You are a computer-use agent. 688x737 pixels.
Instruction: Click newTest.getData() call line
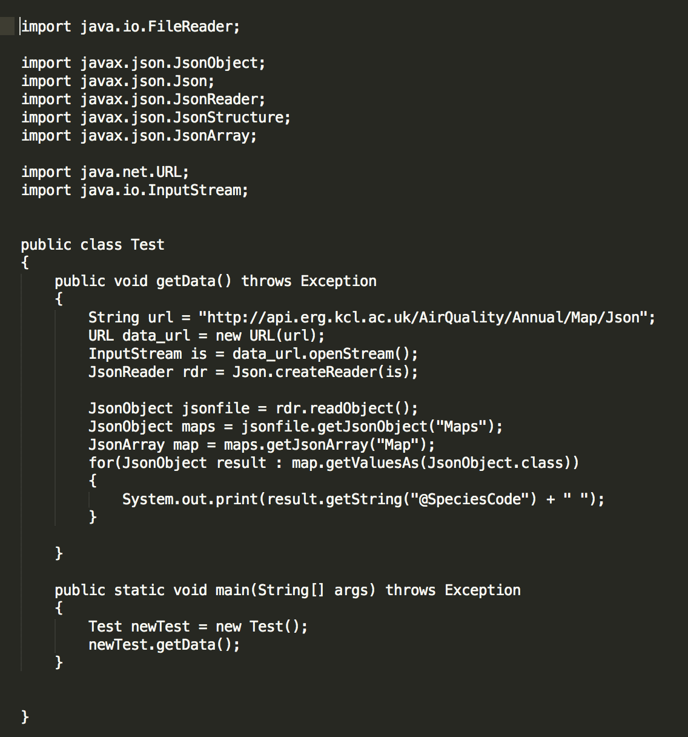[x=164, y=645]
